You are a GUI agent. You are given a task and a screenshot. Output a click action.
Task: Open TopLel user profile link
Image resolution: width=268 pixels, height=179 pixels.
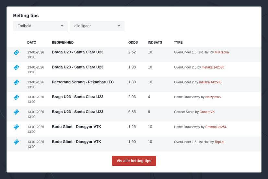click(x=219, y=142)
